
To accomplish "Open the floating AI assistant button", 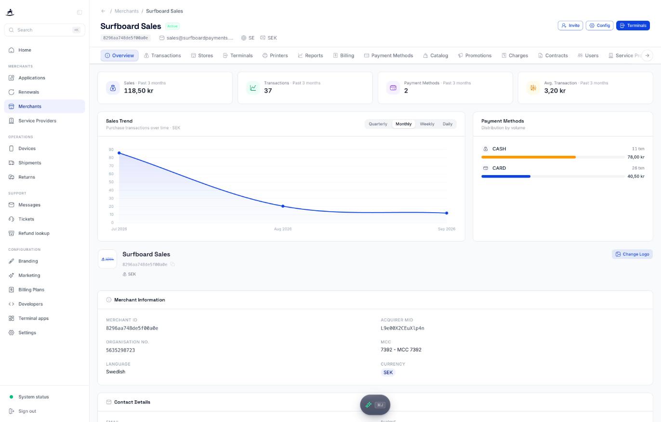I will tap(375, 405).
